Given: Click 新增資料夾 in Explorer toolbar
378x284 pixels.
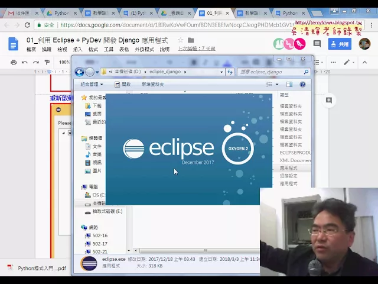Looking at the screenshot, I should 153,84.
